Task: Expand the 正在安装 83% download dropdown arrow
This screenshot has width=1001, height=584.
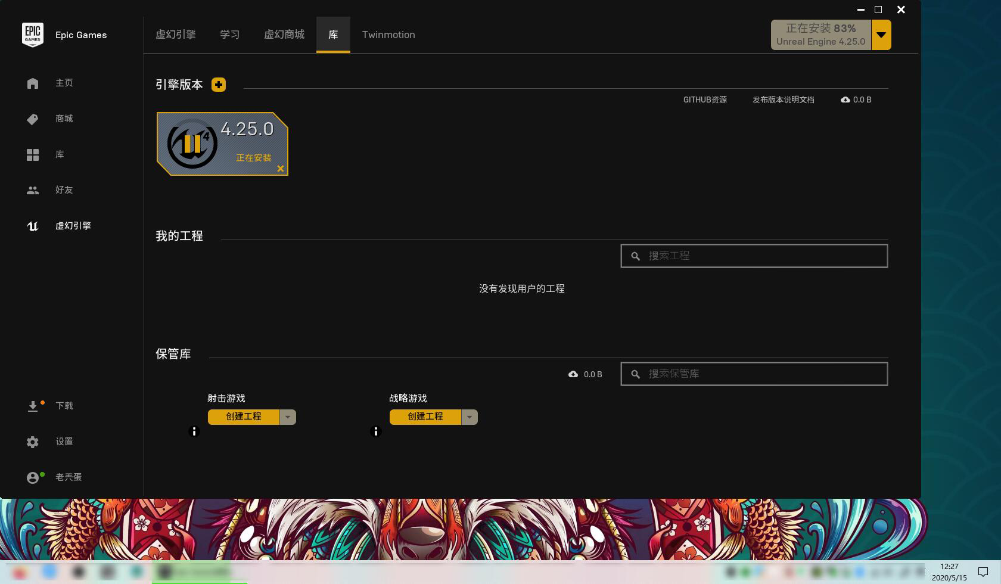Action: tap(881, 35)
